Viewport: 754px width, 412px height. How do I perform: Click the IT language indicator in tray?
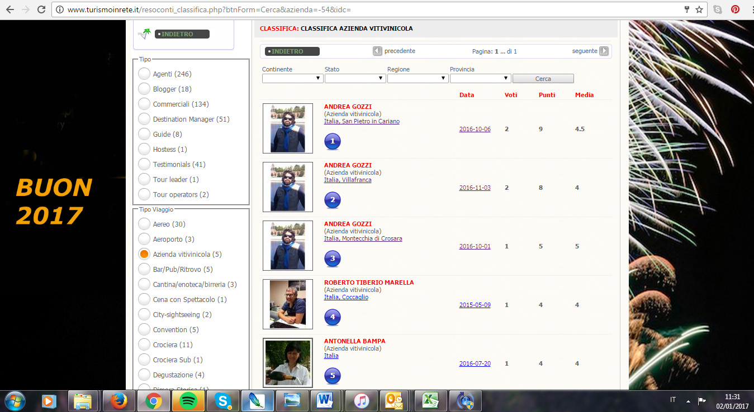point(673,400)
